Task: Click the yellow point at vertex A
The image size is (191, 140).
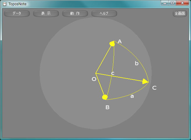Action: [112, 44]
